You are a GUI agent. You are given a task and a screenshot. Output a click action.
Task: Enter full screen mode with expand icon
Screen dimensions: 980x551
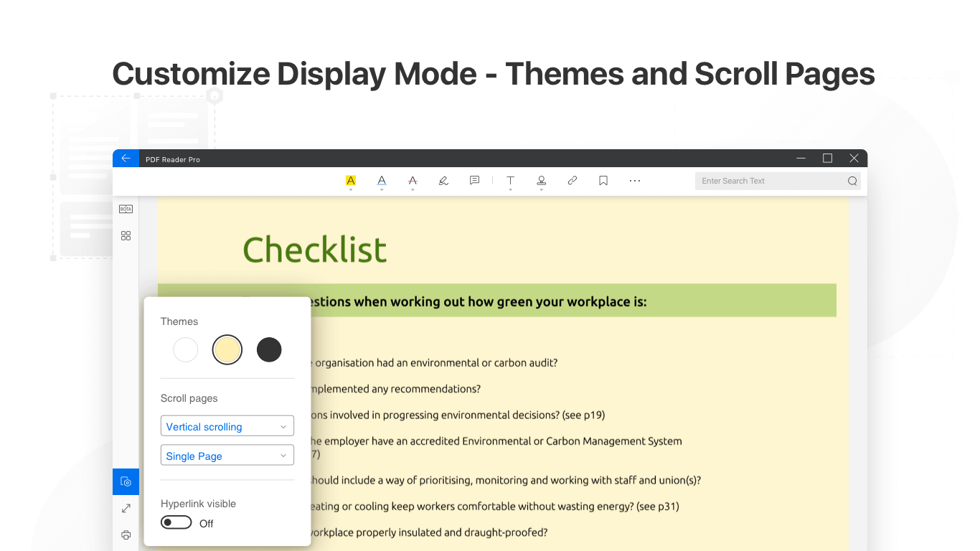(x=126, y=508)
